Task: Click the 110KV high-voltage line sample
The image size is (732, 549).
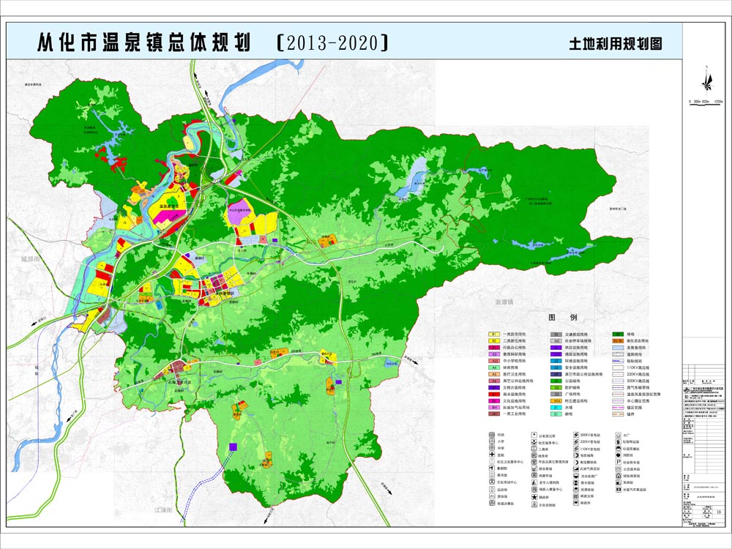Action: [618, 367]
